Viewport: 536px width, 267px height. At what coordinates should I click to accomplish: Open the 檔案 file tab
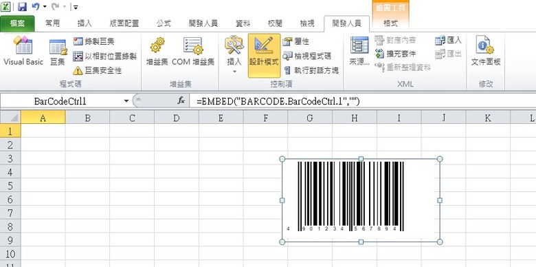click(x=18, y=23)
